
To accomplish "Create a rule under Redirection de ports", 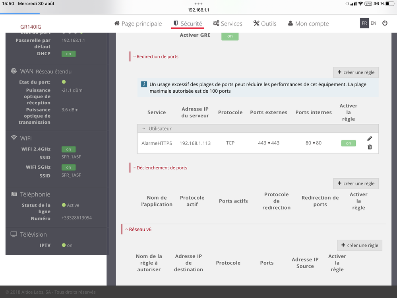I will (x=356, y=72).
